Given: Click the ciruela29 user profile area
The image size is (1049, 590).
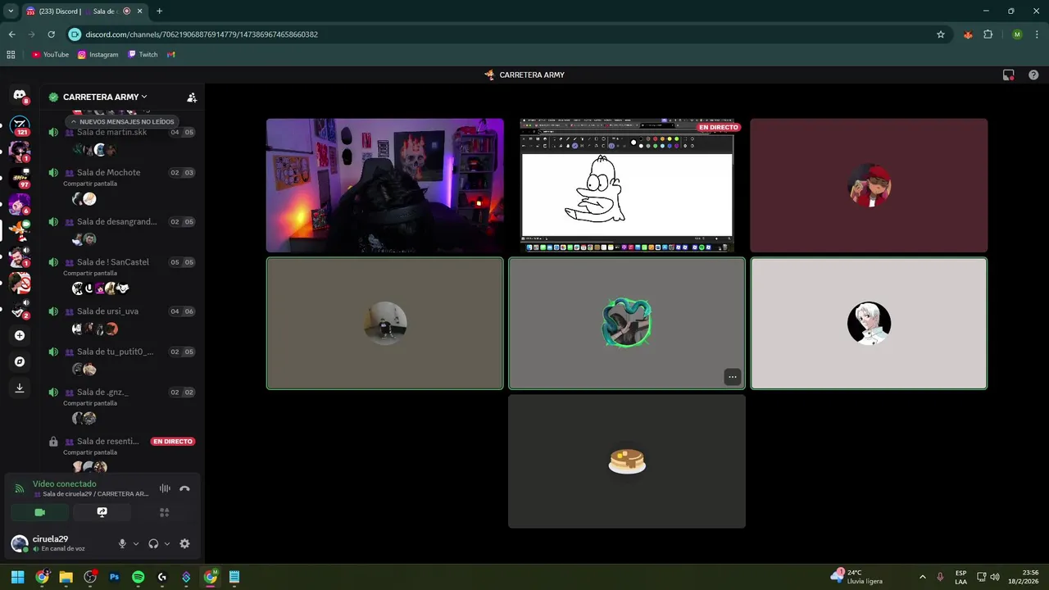Looking at the screenshot, I should click(59, 543).
